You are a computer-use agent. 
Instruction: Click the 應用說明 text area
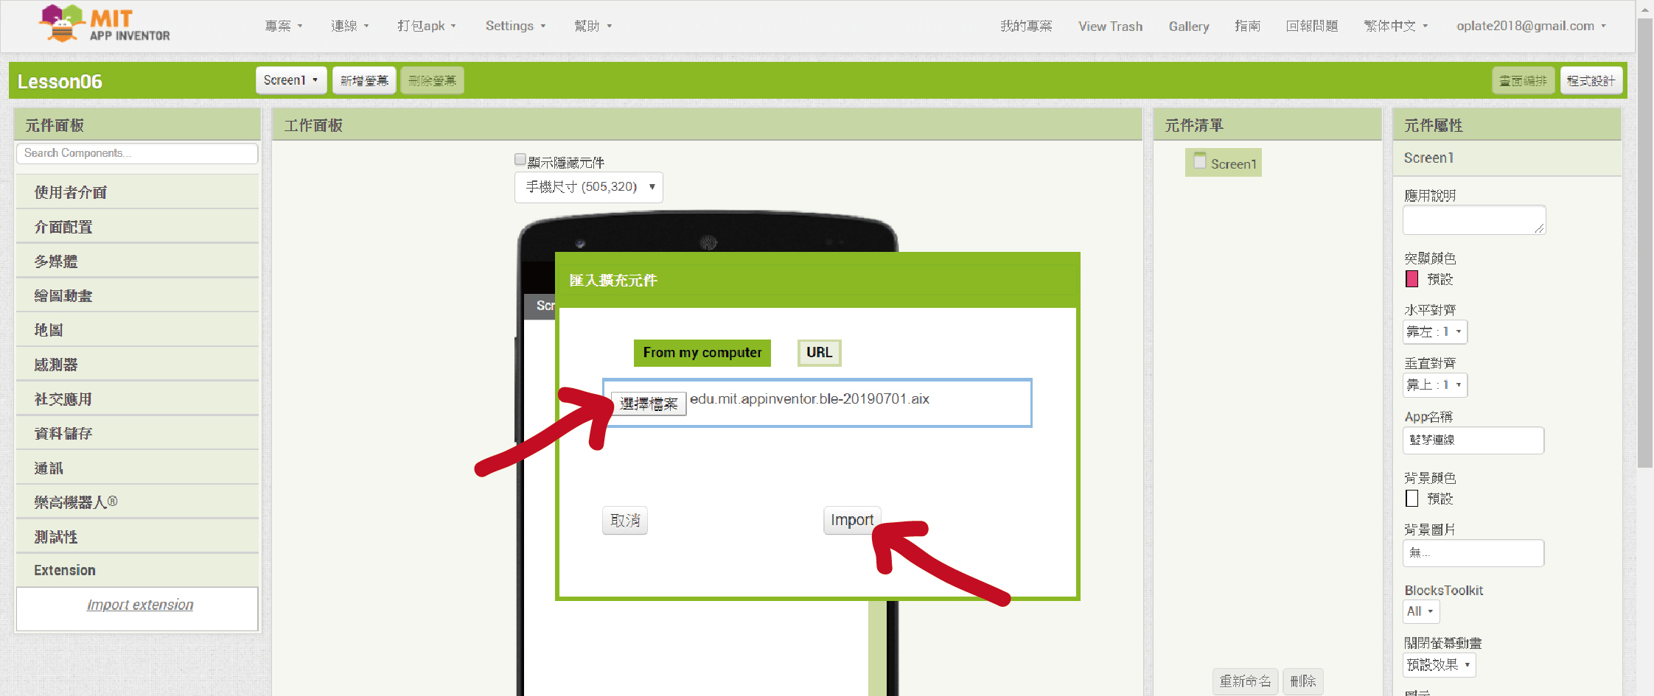pyautogui.click(x=1474, y=220)
